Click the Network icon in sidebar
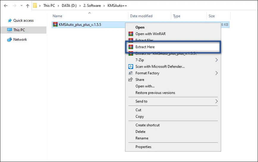 (x=10, y=39)
